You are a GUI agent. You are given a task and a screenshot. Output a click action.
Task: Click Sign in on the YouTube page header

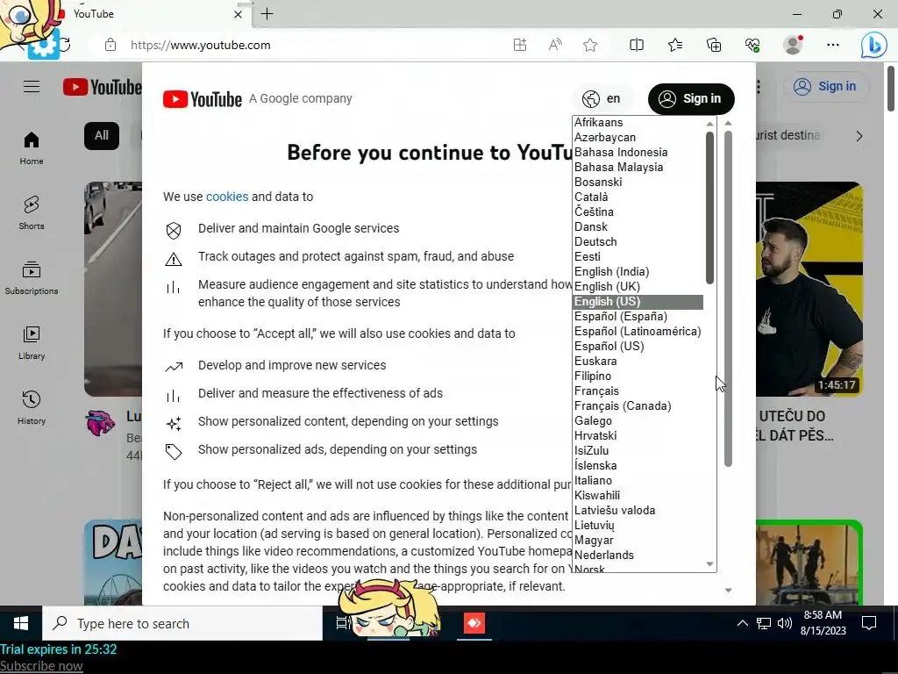tap(824, 87)
